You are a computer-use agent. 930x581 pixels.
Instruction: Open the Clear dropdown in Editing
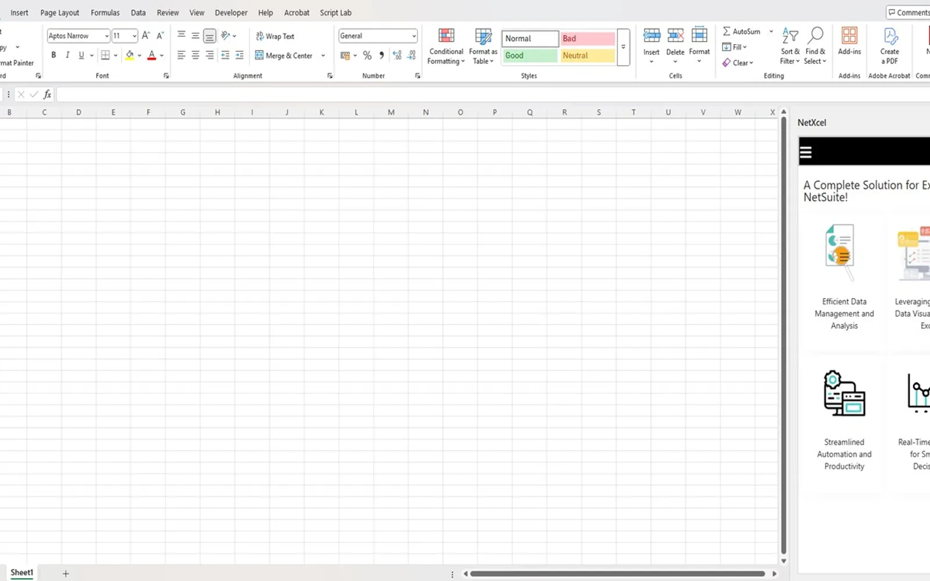(738, 63)
